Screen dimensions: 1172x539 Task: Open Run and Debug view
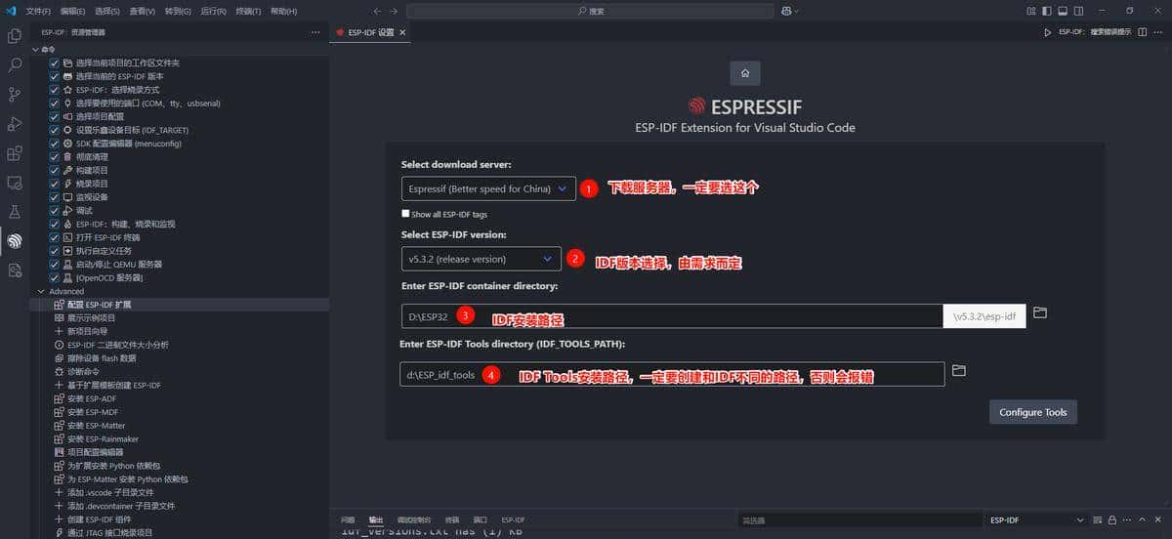[15, 124]
